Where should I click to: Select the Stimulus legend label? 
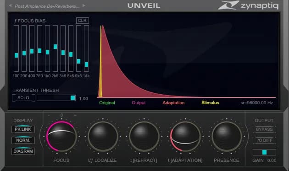tap(210, 103)
